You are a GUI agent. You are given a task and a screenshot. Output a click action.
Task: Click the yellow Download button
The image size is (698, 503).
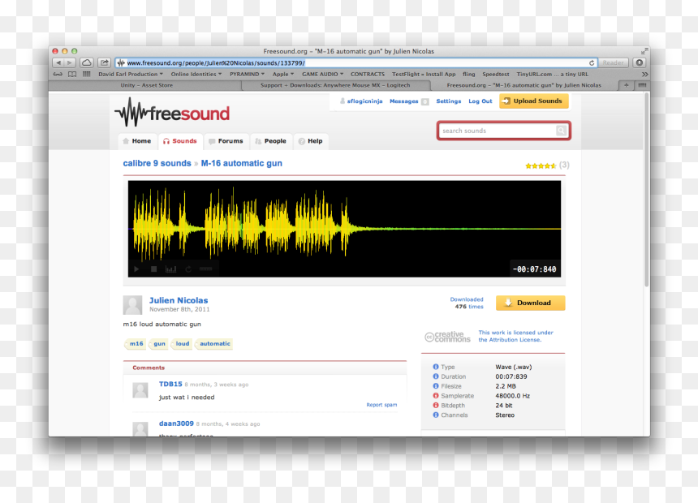click(x=530, y=303)
